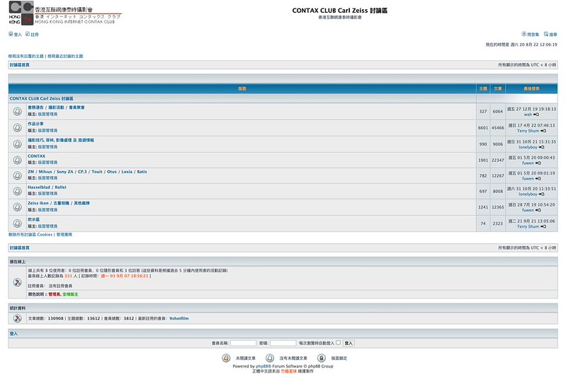Toggle the auto-login checkbox
566x374 pixels.
pos(338,343)
